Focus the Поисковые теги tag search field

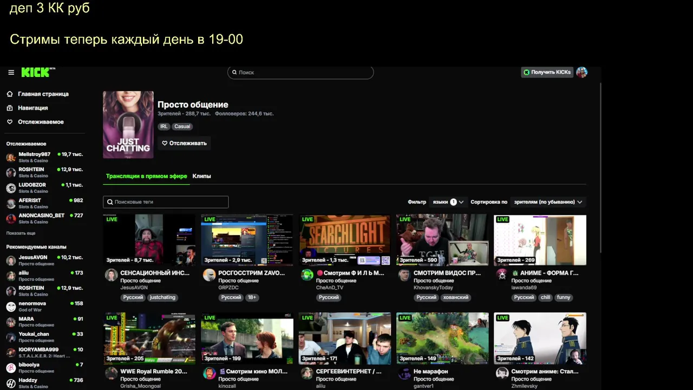click(166, 202)
